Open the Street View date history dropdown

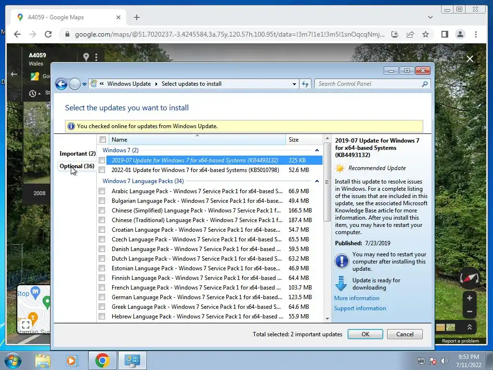(35, 93)
